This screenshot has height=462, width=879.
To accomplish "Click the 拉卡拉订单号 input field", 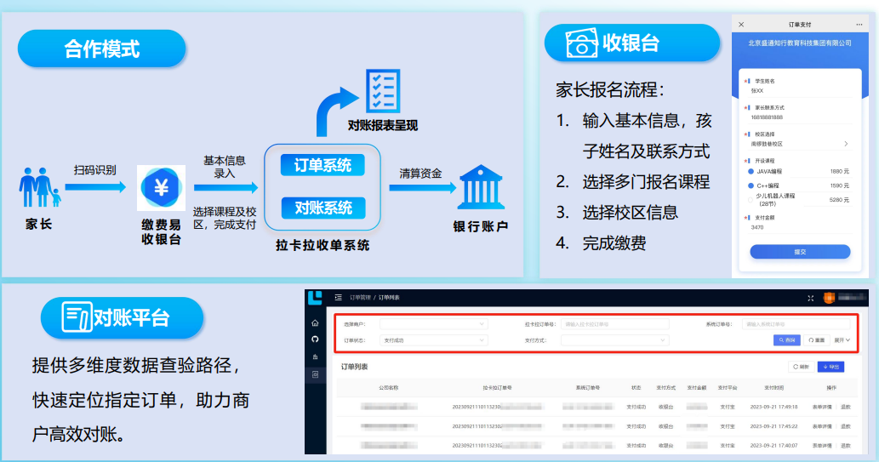I will (614, 324).
